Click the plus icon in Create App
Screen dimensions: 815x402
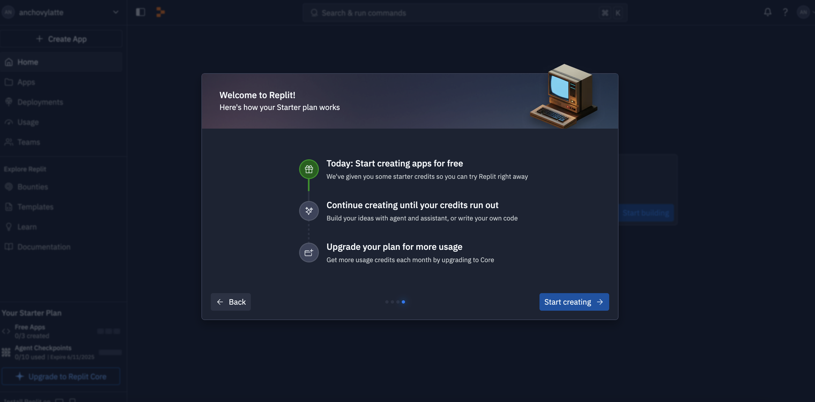39,39
